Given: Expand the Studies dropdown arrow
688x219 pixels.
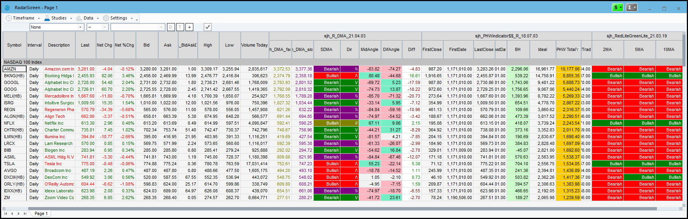Looking at the screenshot, I should pos(71,18).
